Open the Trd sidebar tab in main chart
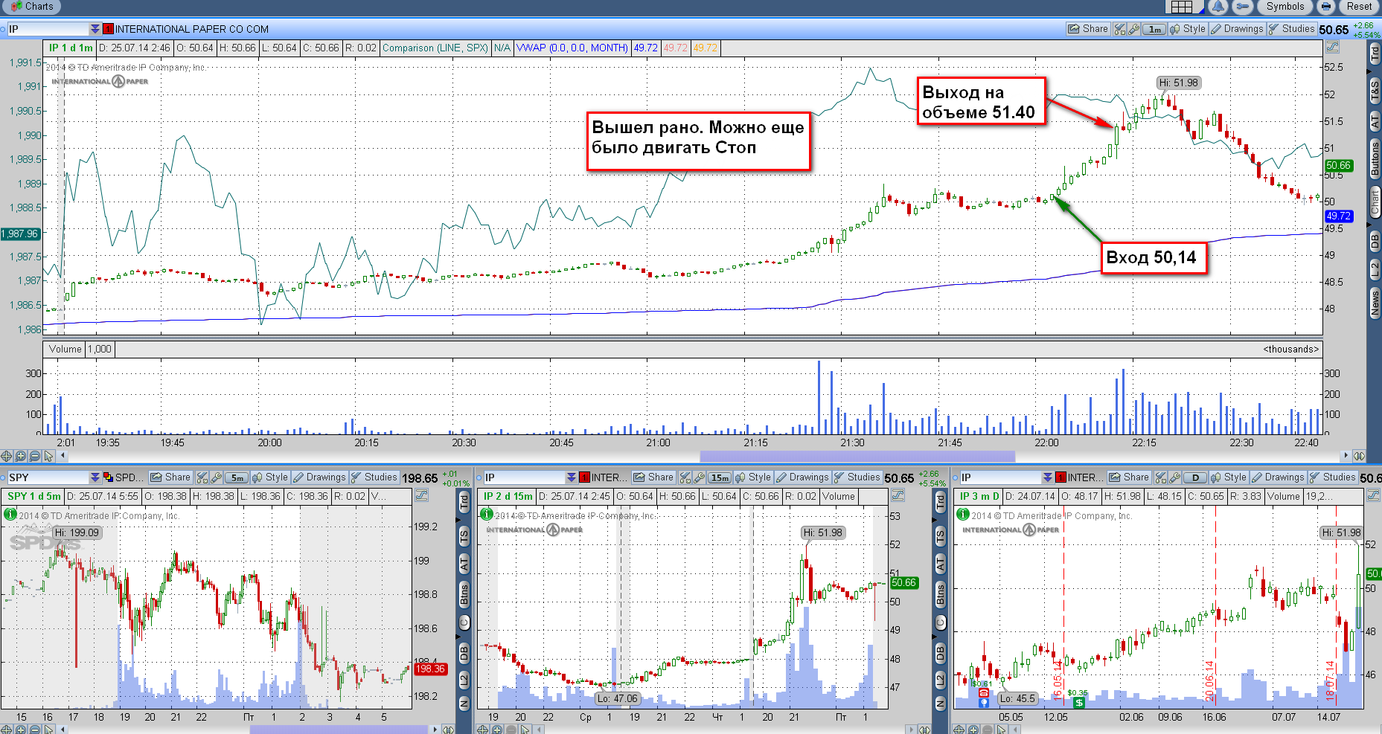 tap(1375, 54)
